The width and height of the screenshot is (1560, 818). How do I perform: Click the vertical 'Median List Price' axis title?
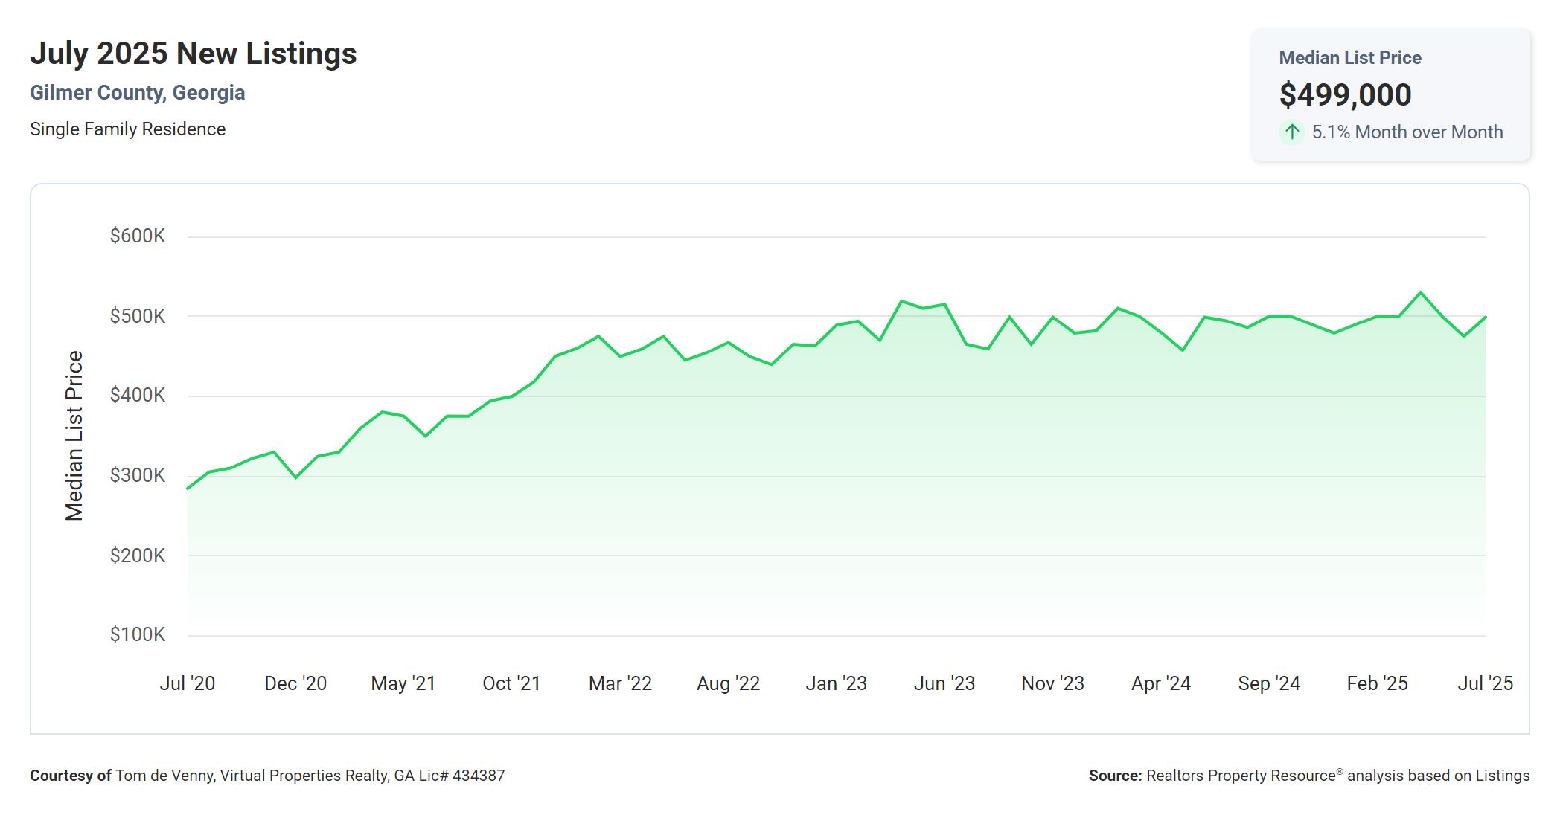pyautogui.click(x=74, y=436)
